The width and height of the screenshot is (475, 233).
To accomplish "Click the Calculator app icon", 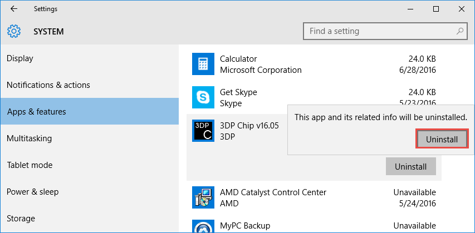I will 203,64.
